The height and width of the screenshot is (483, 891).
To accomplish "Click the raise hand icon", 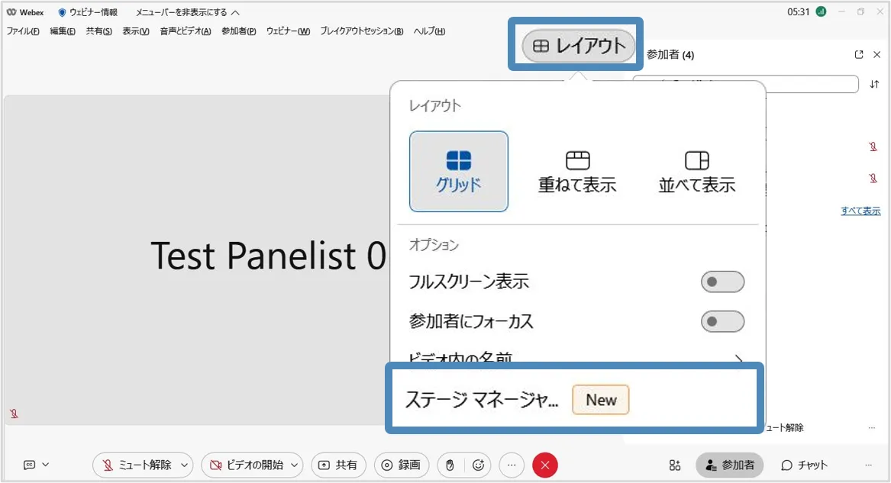I will click(450, 465).
